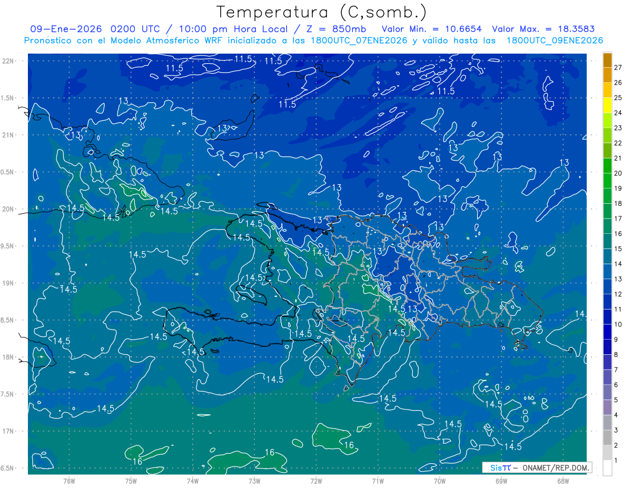632x488 pixels.
Task: Click the longitude label '68W'
Action: 563,481
